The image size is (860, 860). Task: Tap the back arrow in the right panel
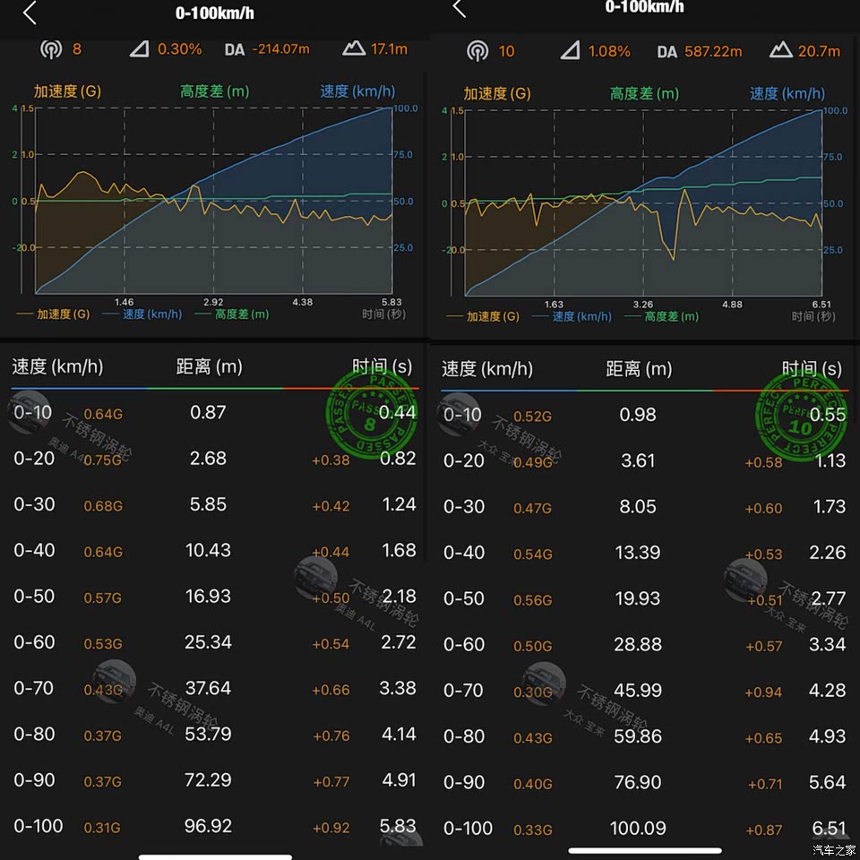(x=459, y=9)
